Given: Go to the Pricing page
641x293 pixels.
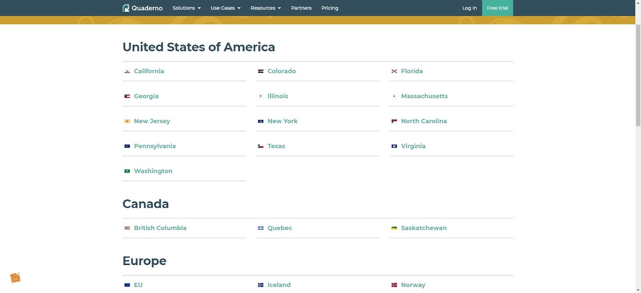Looking at the screenshot, I should [x=330, y=8].
